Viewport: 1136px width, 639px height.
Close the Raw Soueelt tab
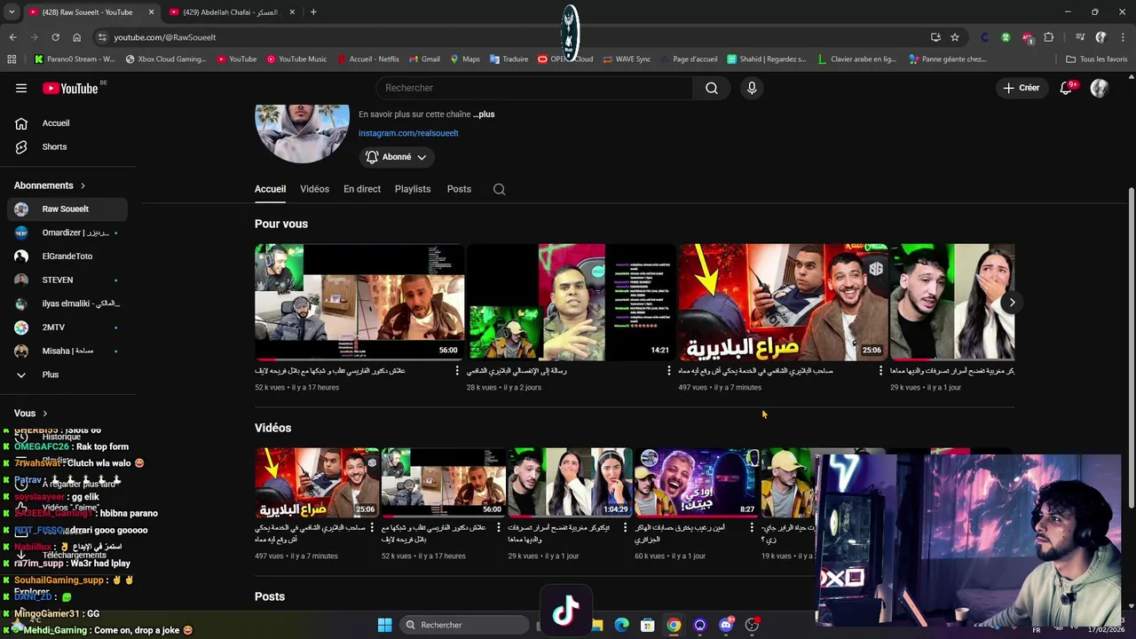pos(151,12)
